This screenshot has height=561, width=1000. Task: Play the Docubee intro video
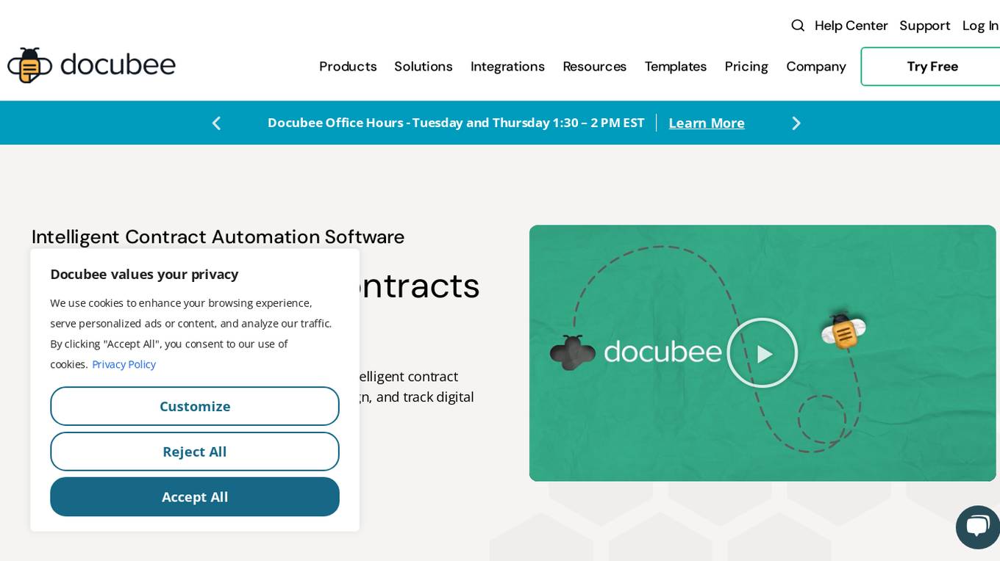coord(762,353)
